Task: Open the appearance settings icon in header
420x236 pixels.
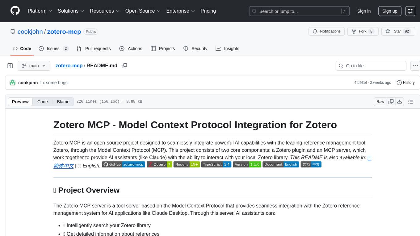Action: pos(410,11)
